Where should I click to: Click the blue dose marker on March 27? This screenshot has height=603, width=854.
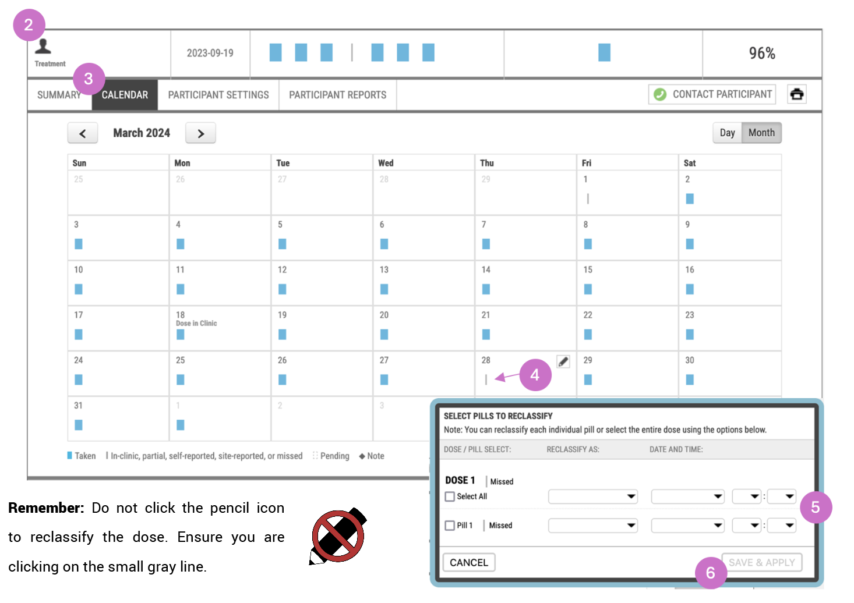384,379
